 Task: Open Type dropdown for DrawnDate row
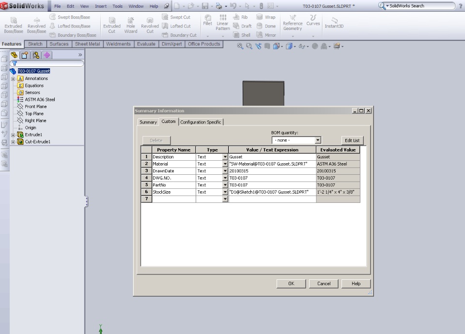pyautogui.click(x=225, y=171)
